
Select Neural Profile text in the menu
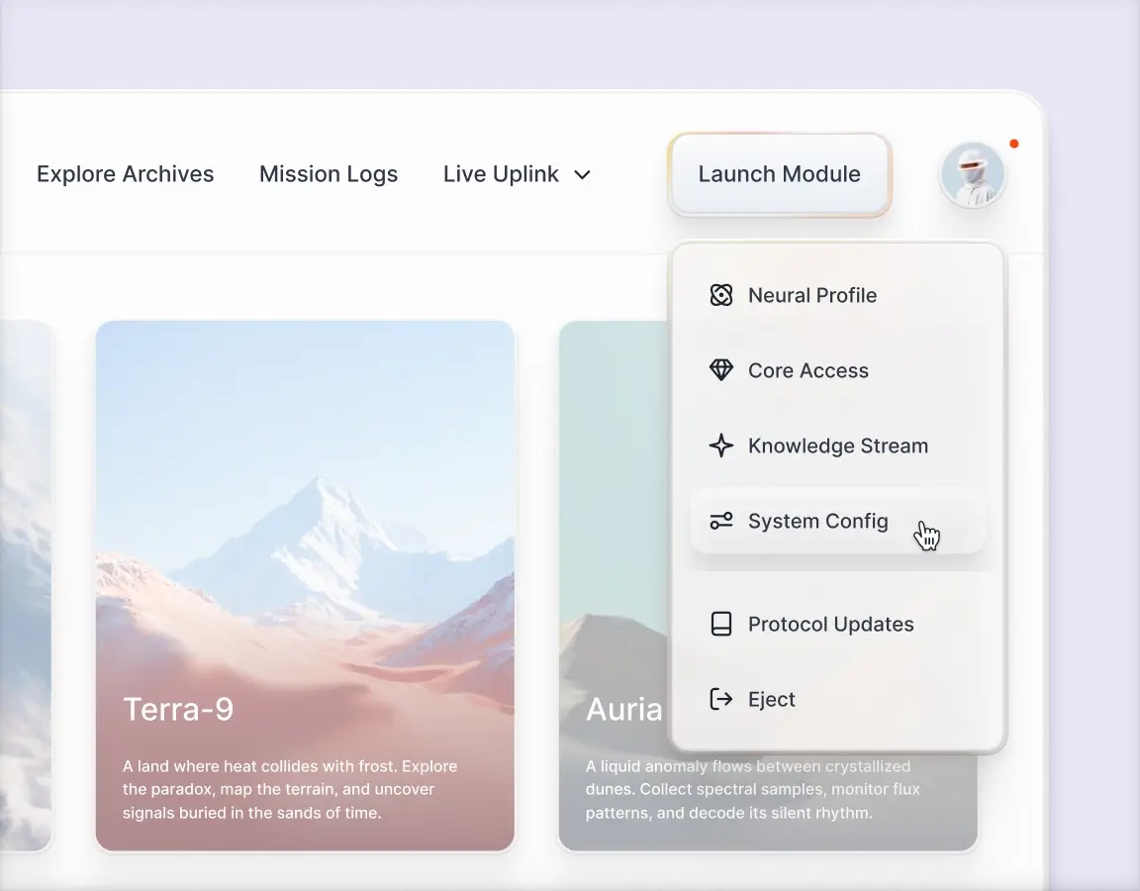click(x=812, y=295)
